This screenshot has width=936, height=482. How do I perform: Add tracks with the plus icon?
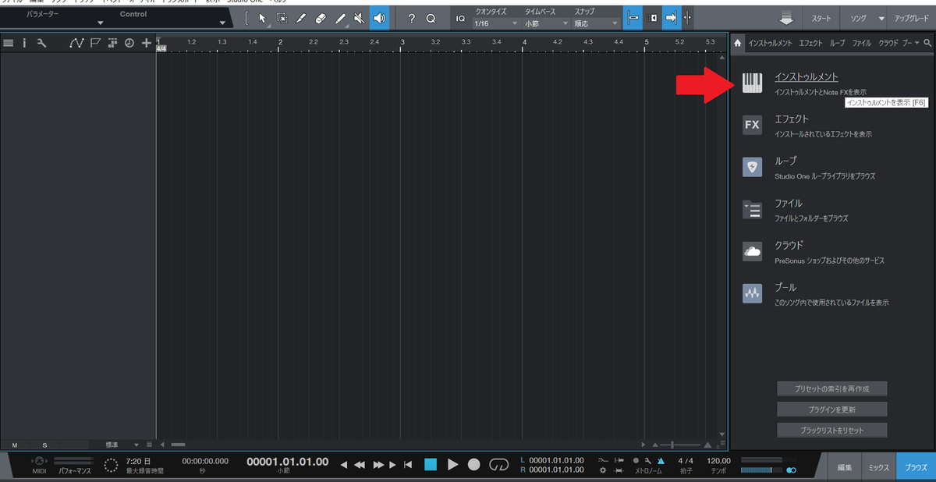147,43
